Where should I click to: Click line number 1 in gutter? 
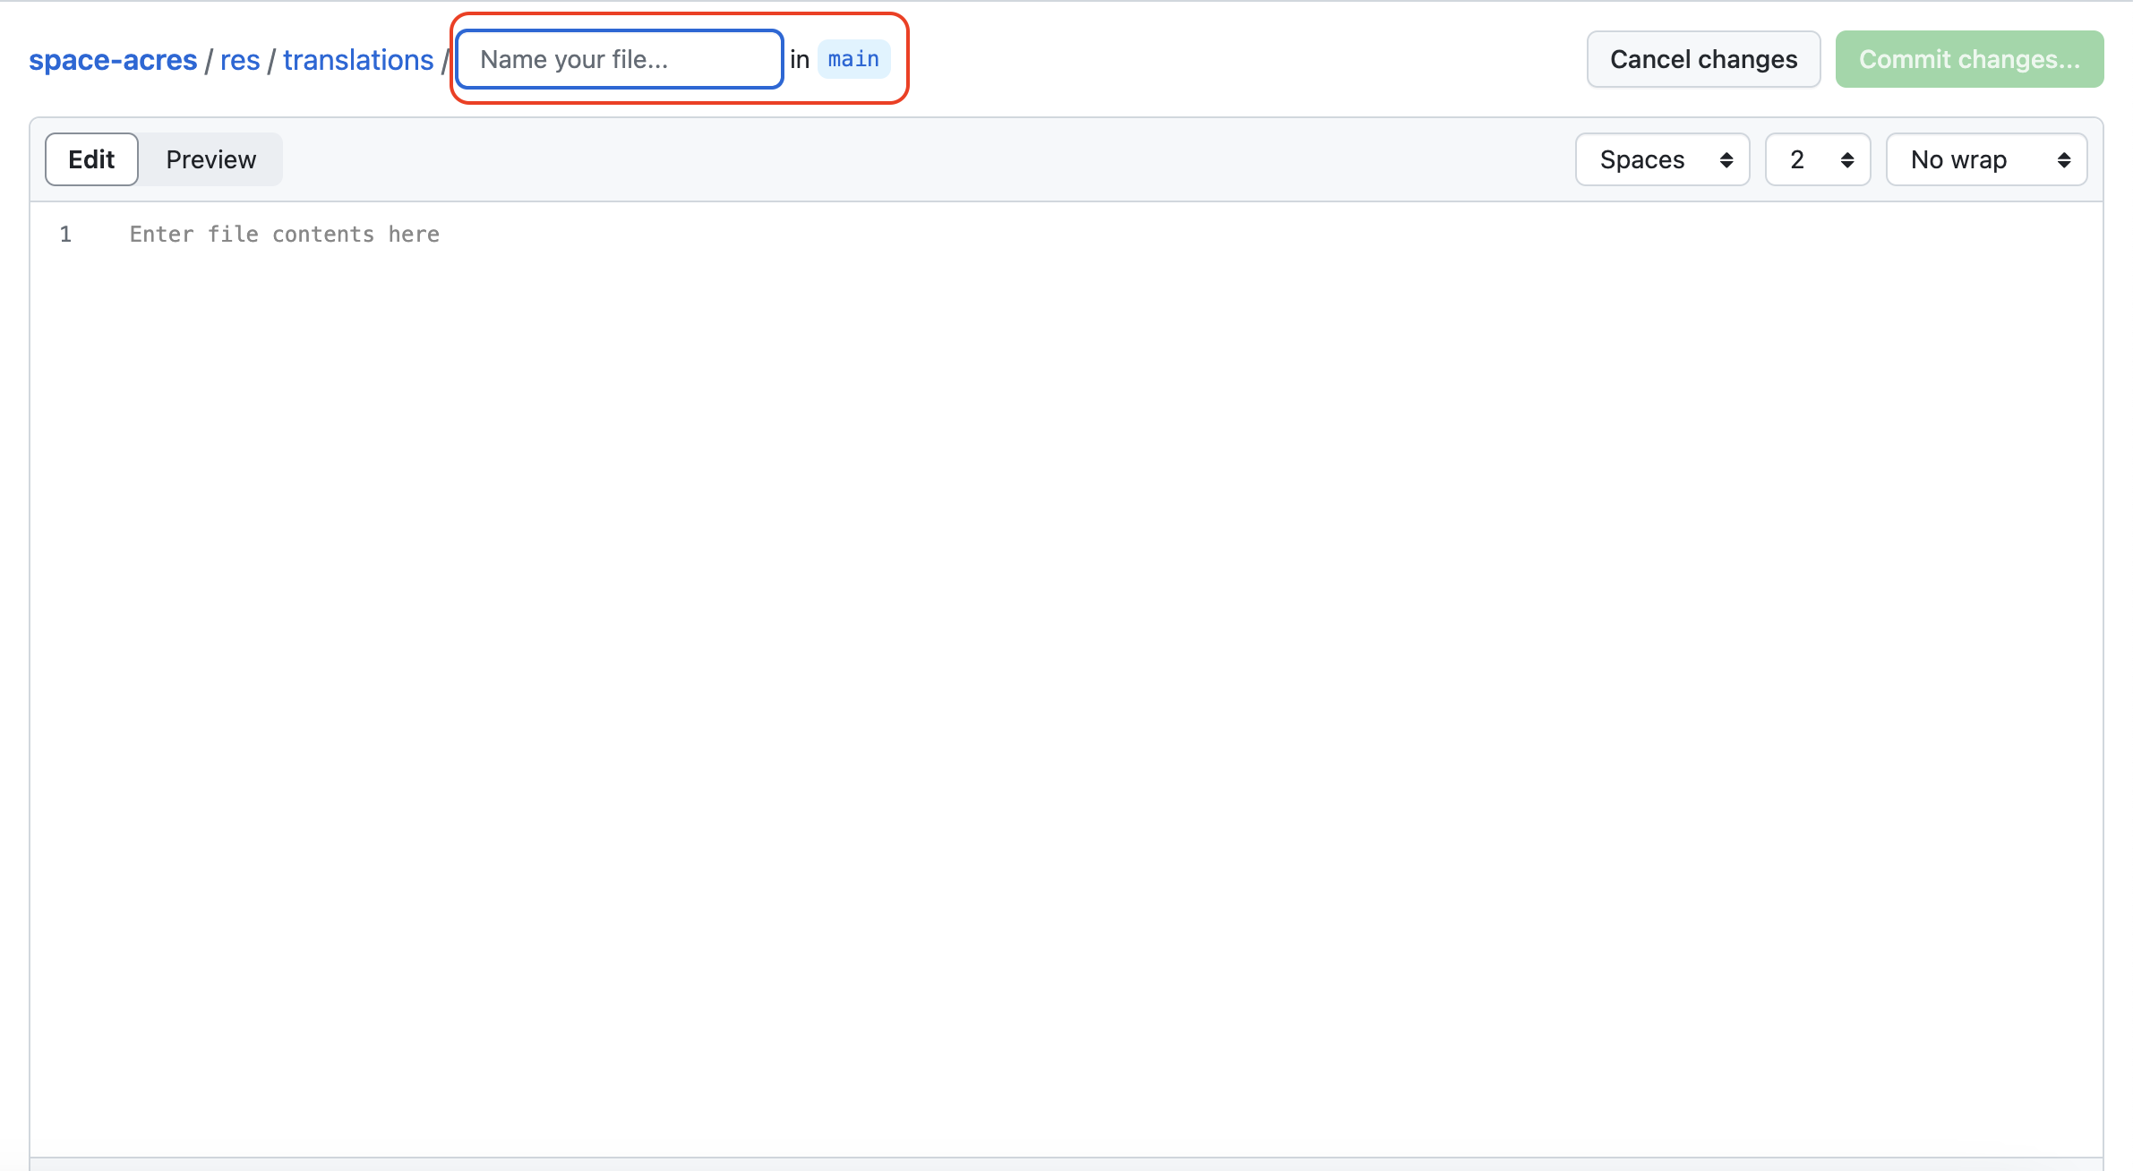pyautogui.click(x=65, y=235)
